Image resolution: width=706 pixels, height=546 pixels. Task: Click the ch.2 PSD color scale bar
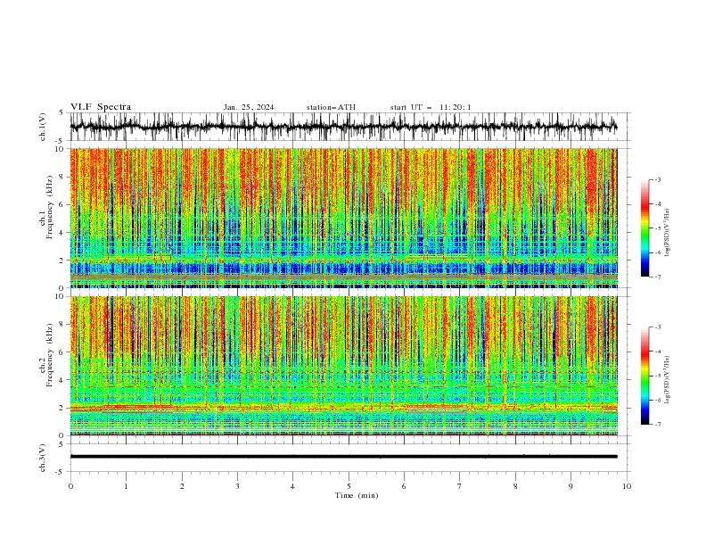point(644,376)
